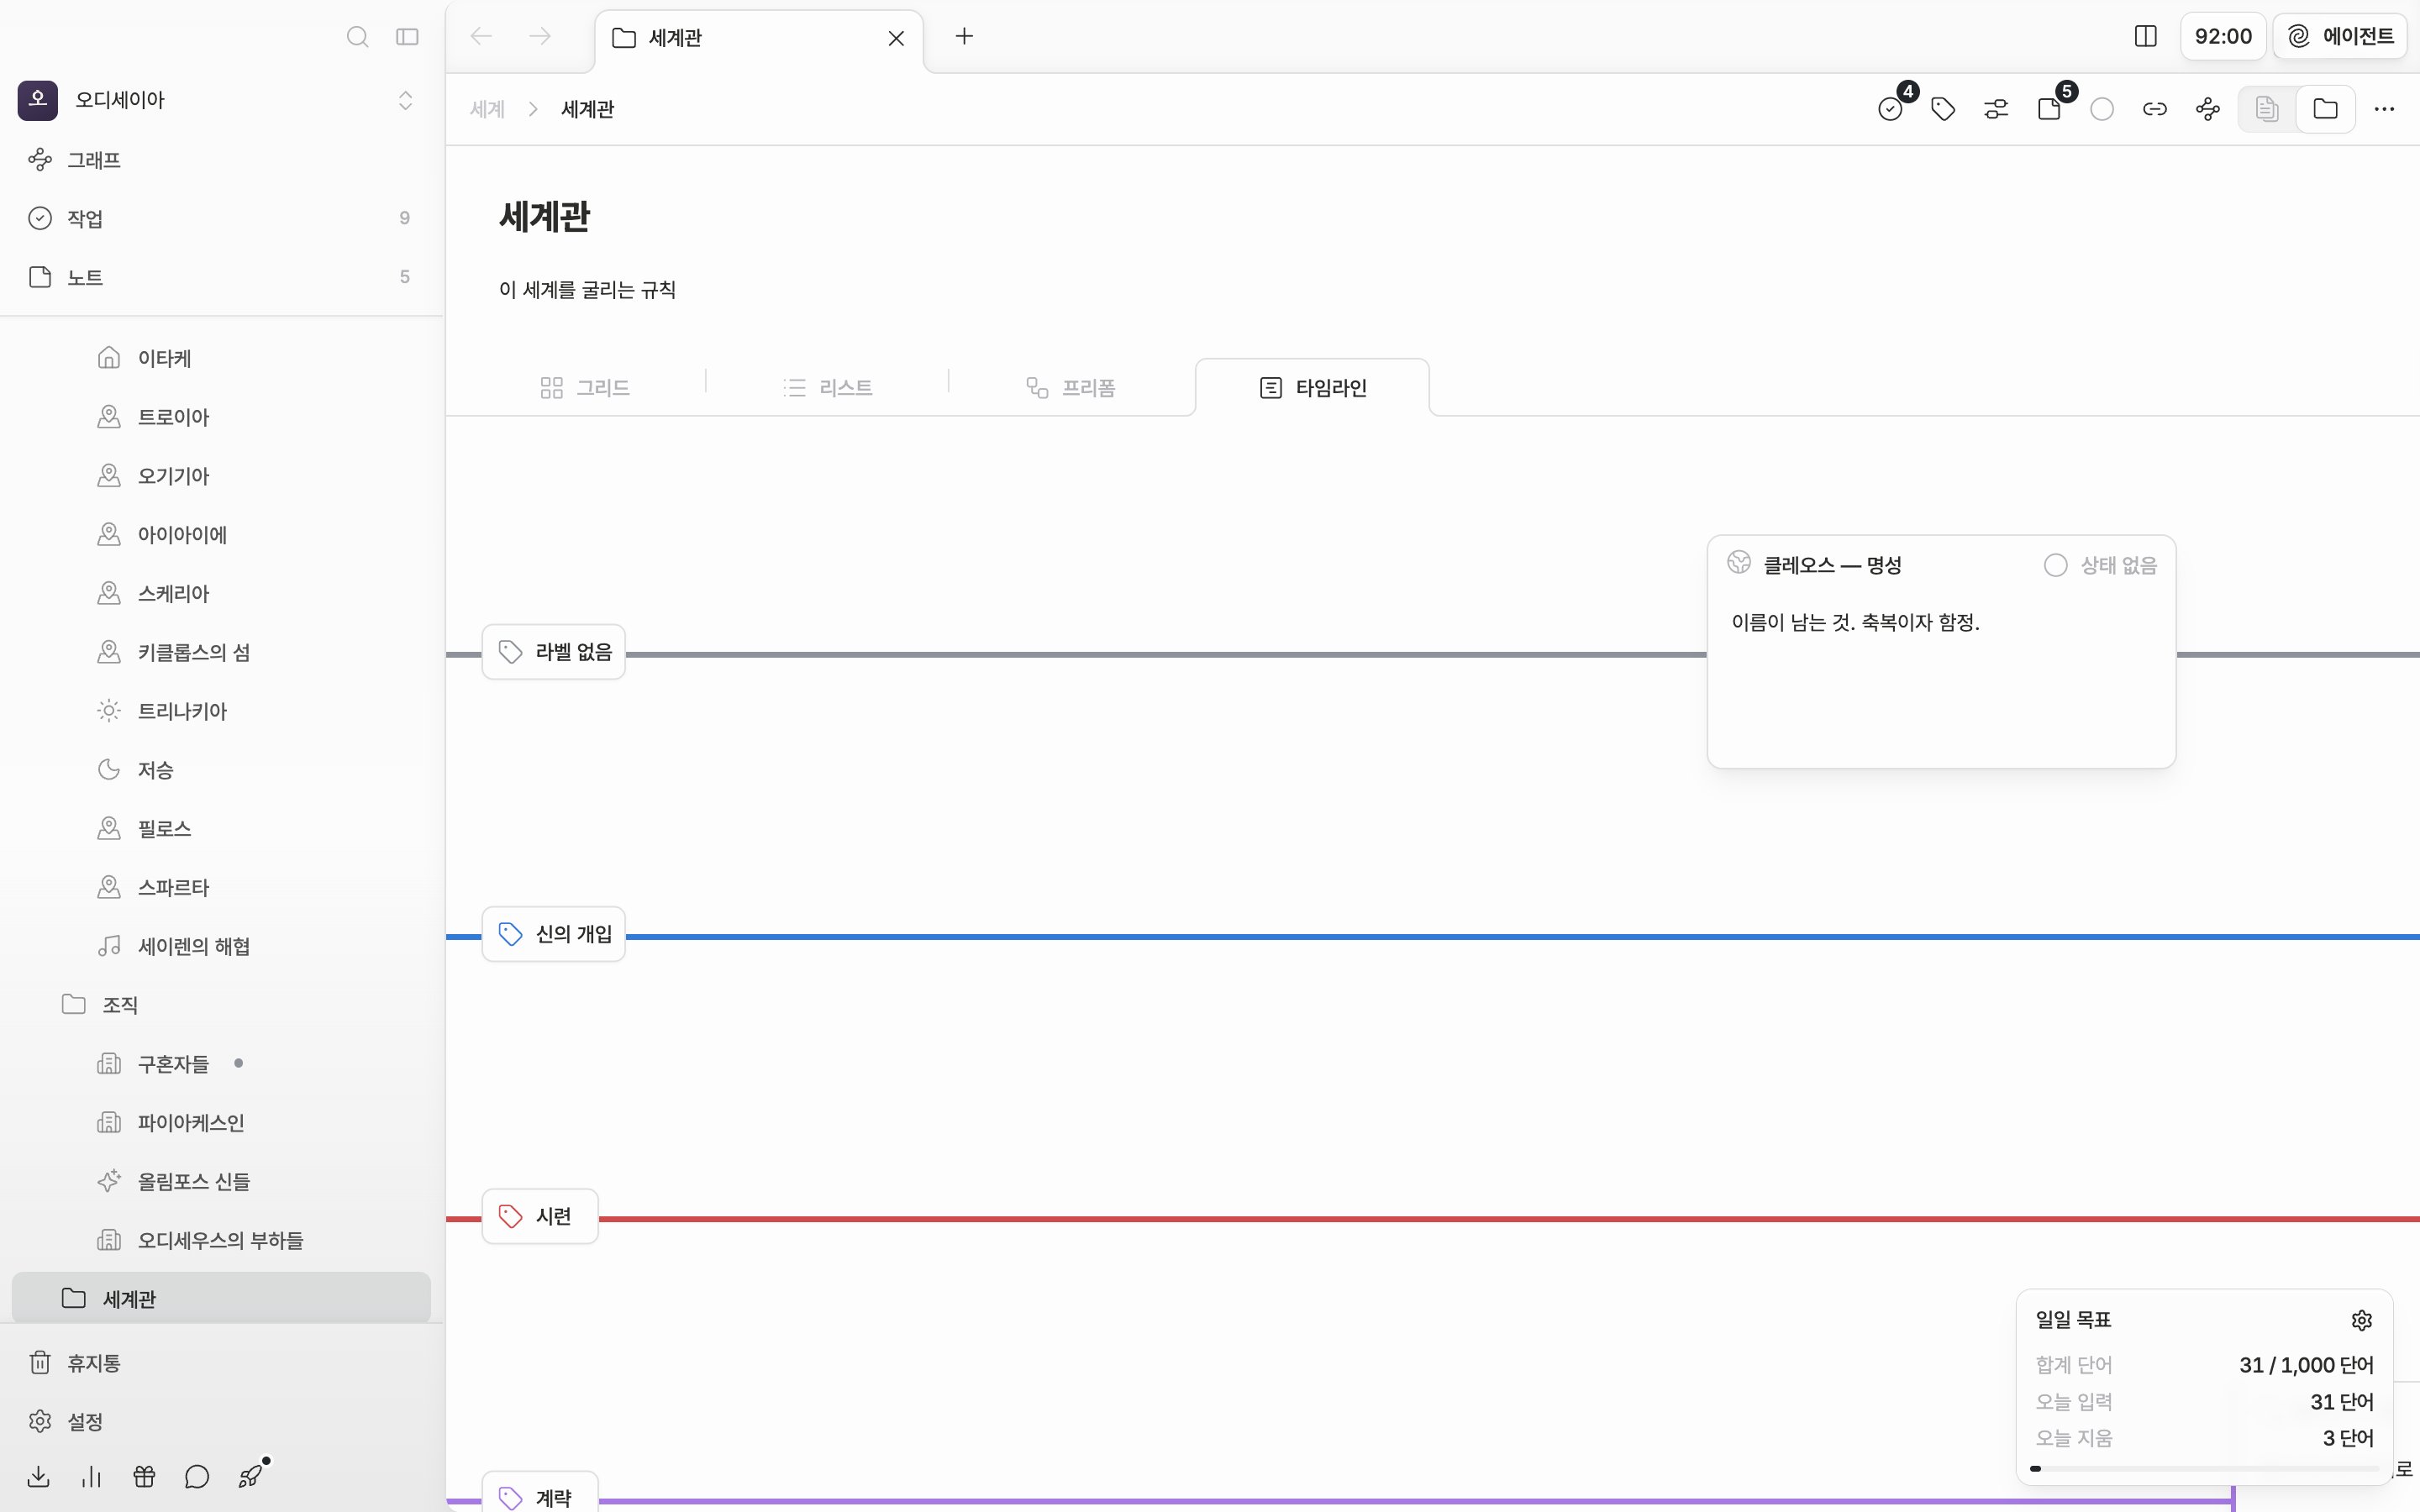Open the graph connections toolbar icon
The width and height of the screenshot is (2420, 1512).
(x=2208, y=109)
